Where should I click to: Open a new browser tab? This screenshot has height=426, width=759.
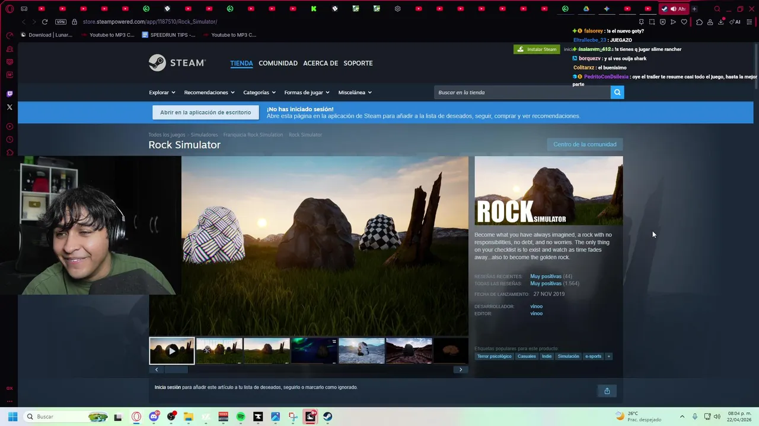tap(694, 9)
